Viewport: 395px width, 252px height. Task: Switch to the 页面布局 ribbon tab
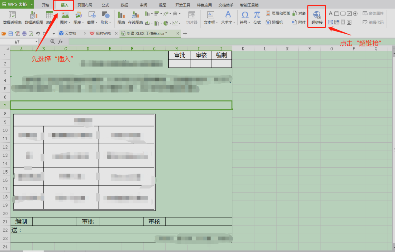pos(85,5)
